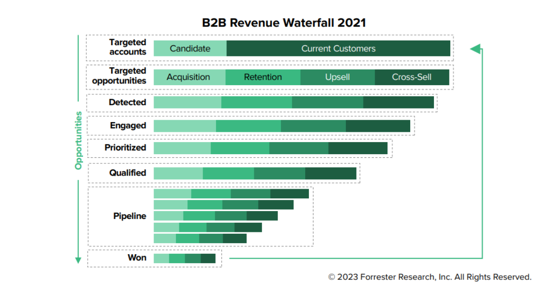Click the 'Acquisition' segment
The width and height of the screenshot is (560, 292).
click(189, 77)
